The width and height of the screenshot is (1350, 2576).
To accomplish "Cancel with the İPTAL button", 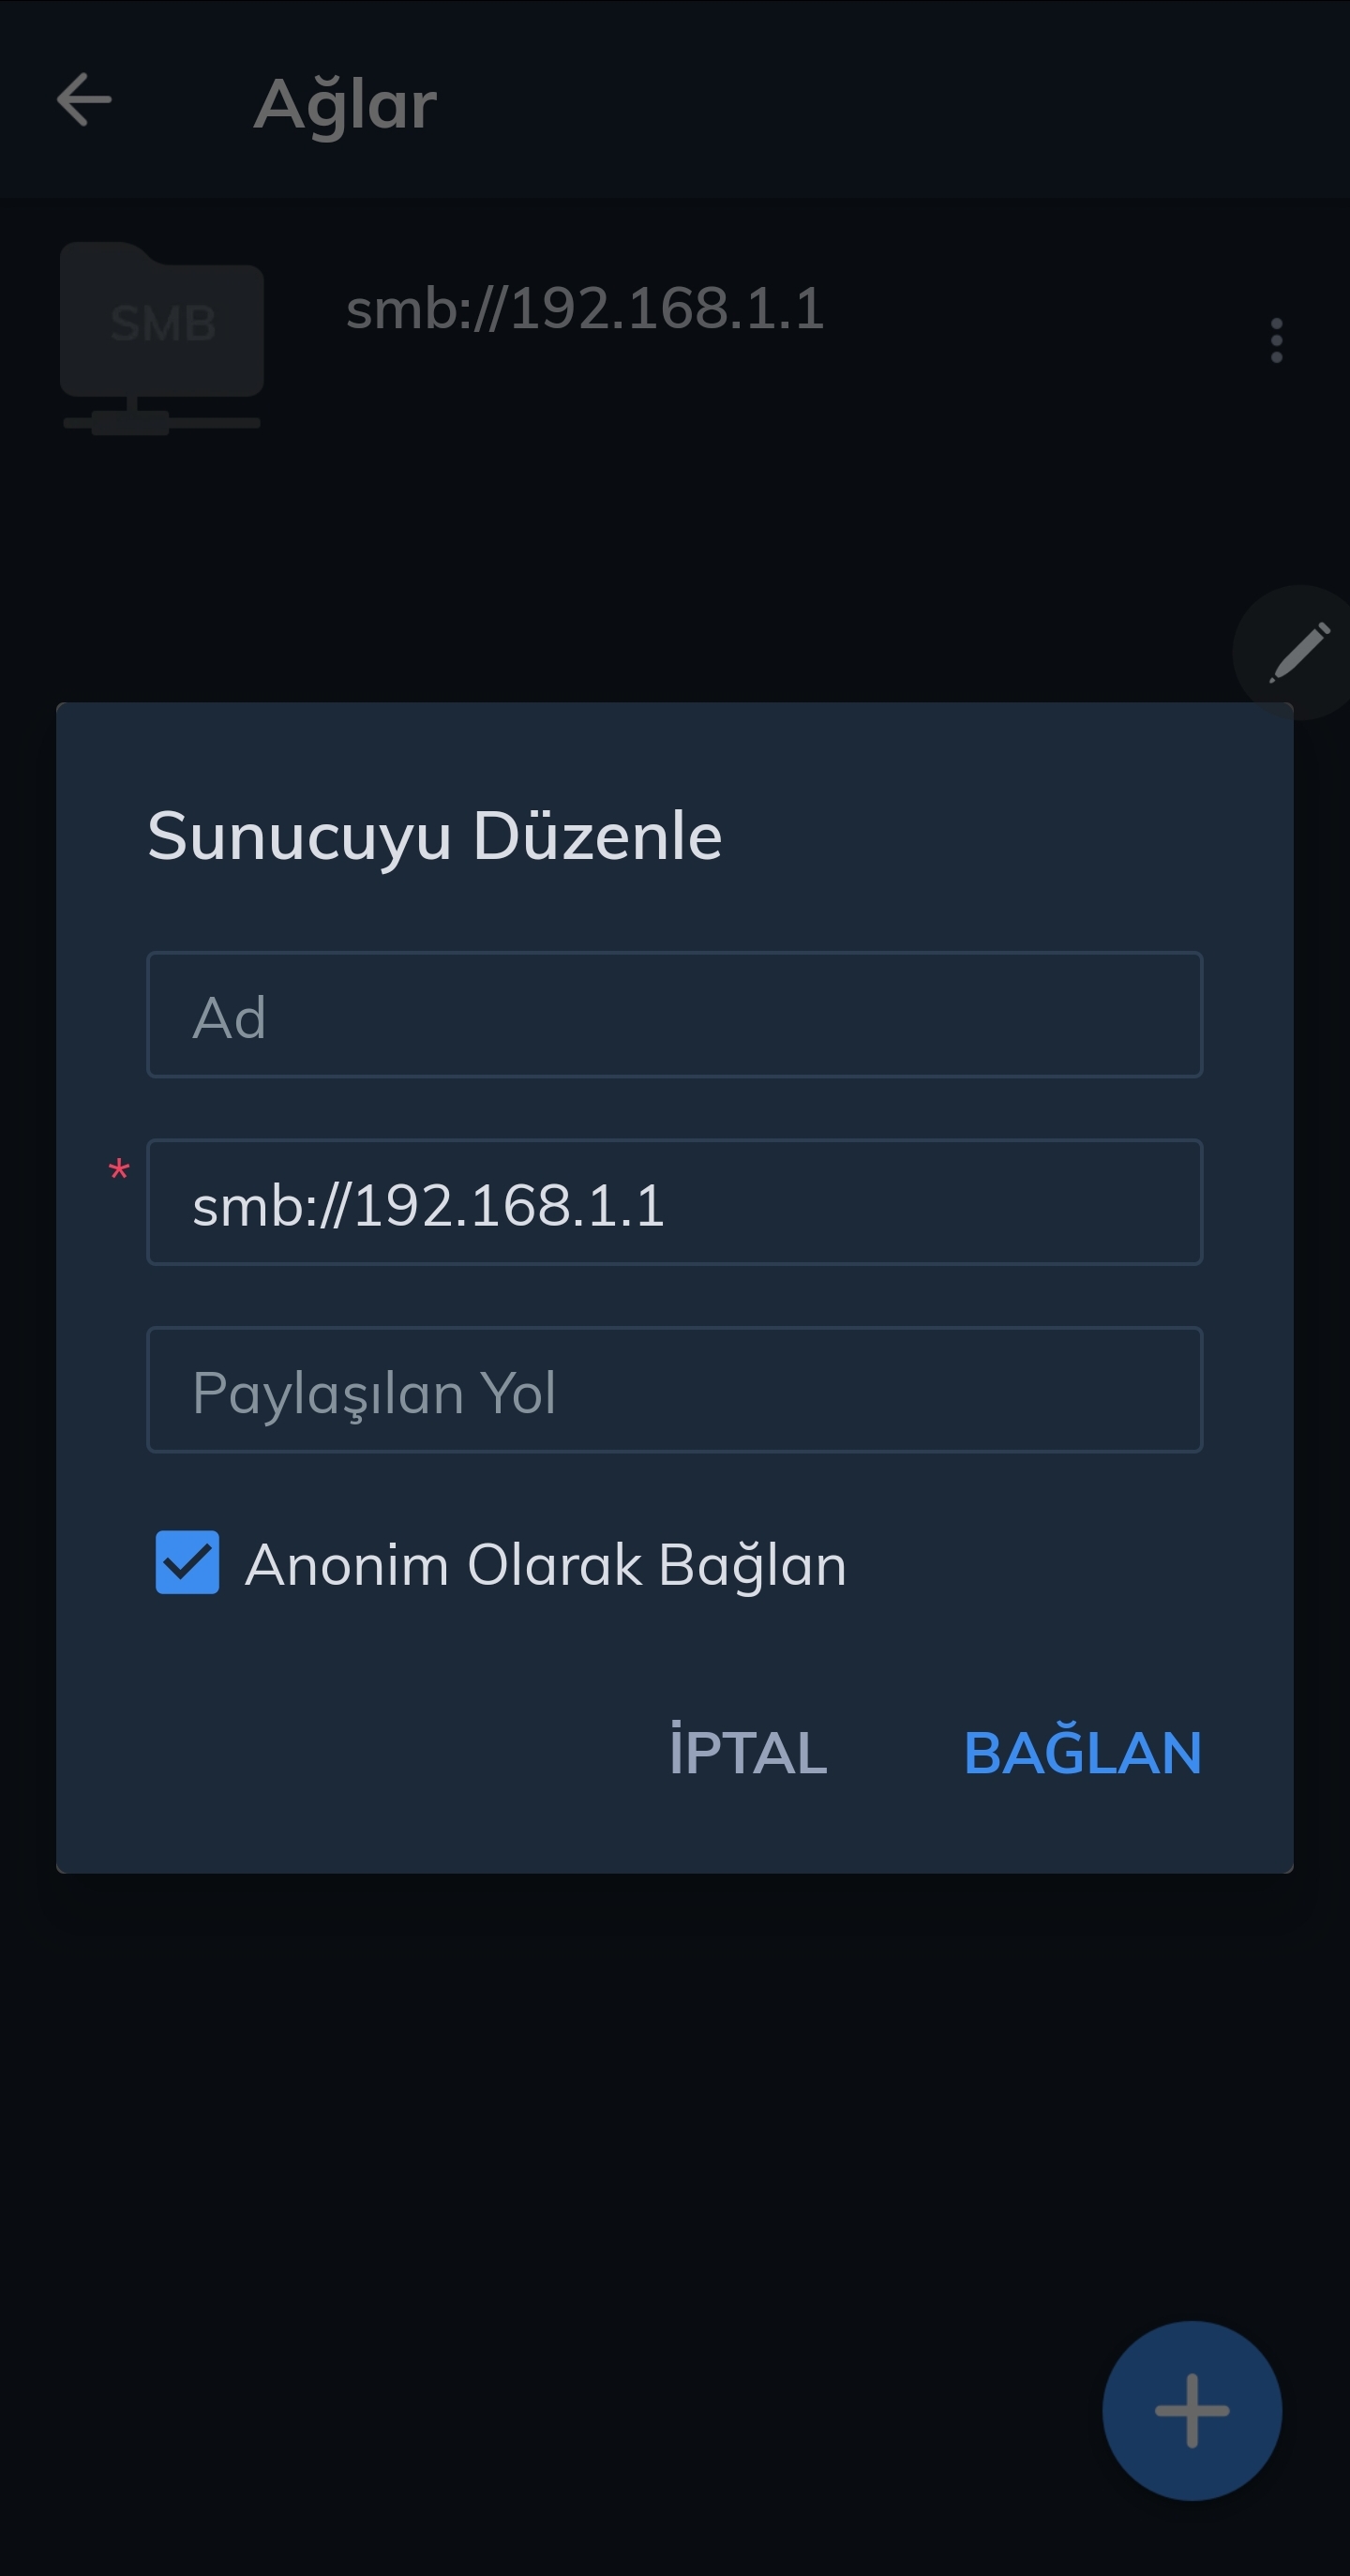I will click(748, 1752).
